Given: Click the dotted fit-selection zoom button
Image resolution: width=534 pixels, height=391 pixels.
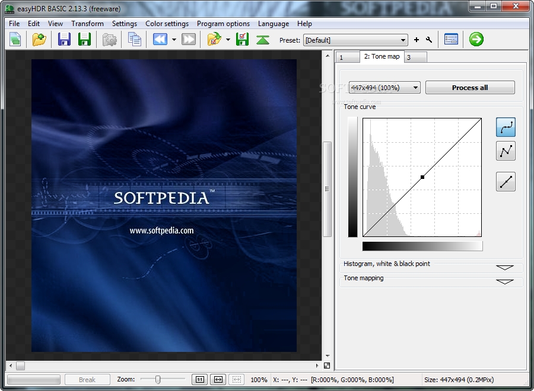Looking at the screenshot, I should pyautogui.click(x=237, y=379).
